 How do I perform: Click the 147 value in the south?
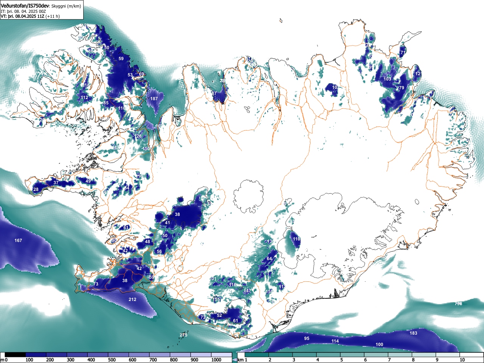click(247, 291)
